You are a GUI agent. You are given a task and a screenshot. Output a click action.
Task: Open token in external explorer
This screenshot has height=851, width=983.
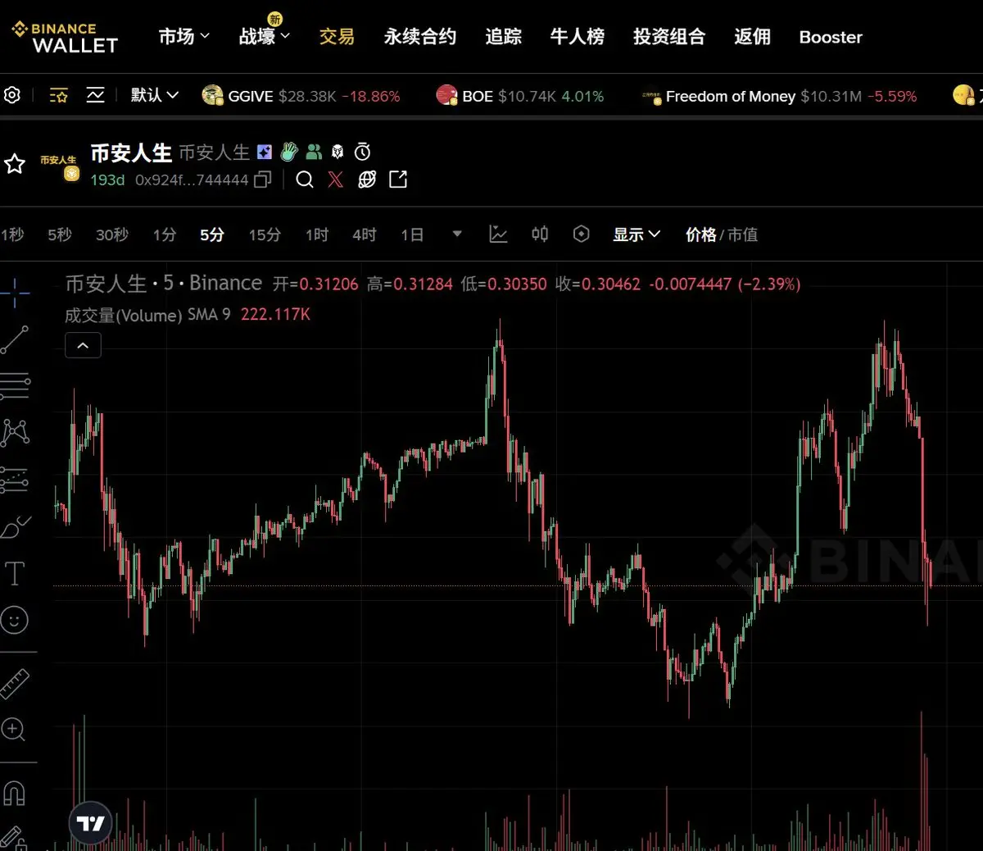click(x=398, y=180)
